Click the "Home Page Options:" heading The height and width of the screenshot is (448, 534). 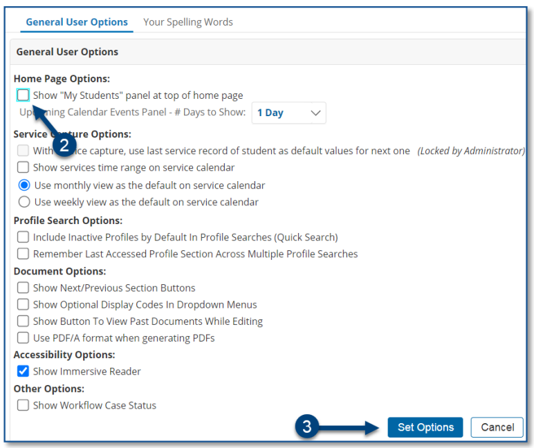(62, 79)
